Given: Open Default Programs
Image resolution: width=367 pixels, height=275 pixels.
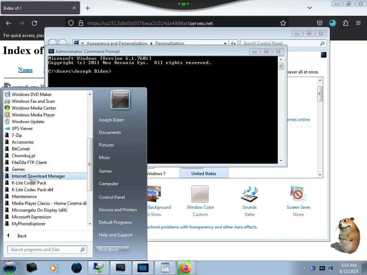Looking at the screenshot, I should 115,222.
